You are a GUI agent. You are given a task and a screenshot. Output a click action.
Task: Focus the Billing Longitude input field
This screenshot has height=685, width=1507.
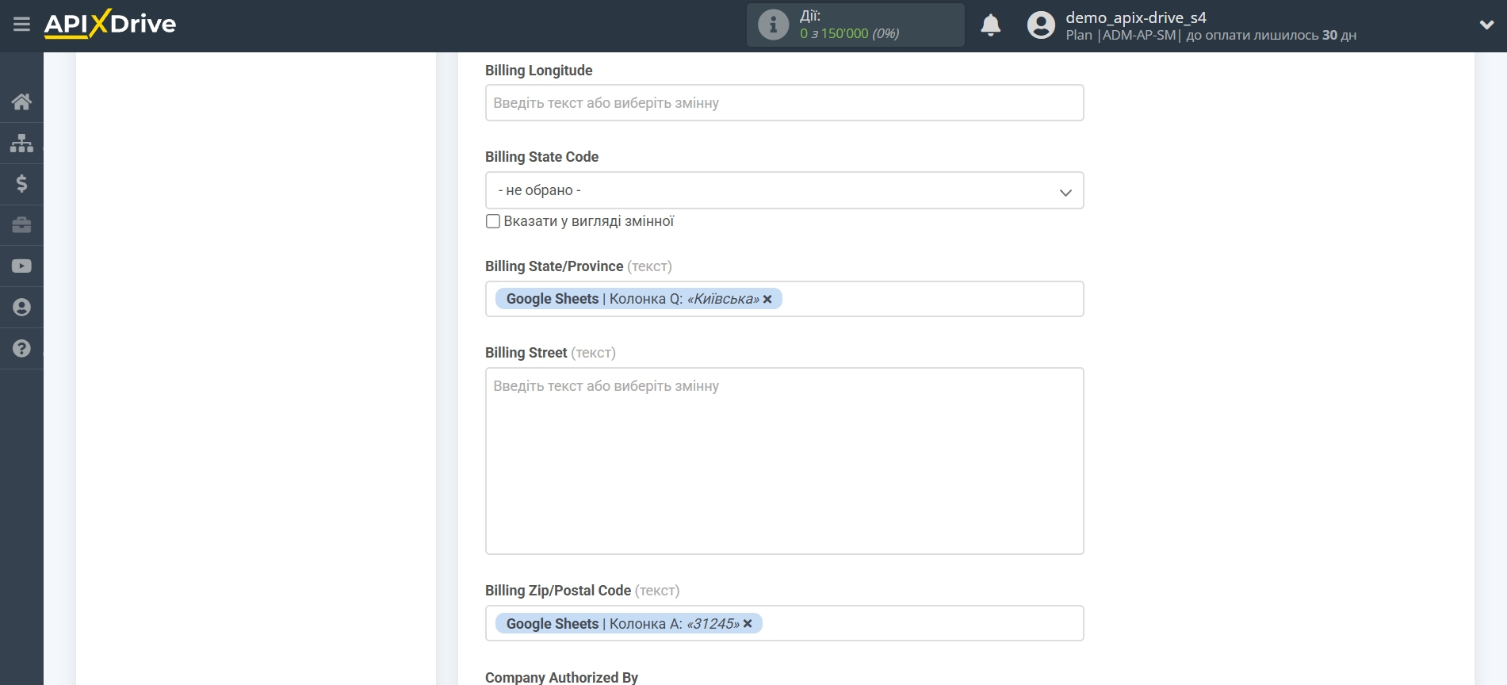point(784,103)
